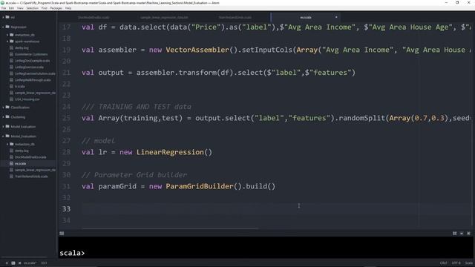Click the Model_Evaluation folder icon
475x267 pixels.
[7, 136]
